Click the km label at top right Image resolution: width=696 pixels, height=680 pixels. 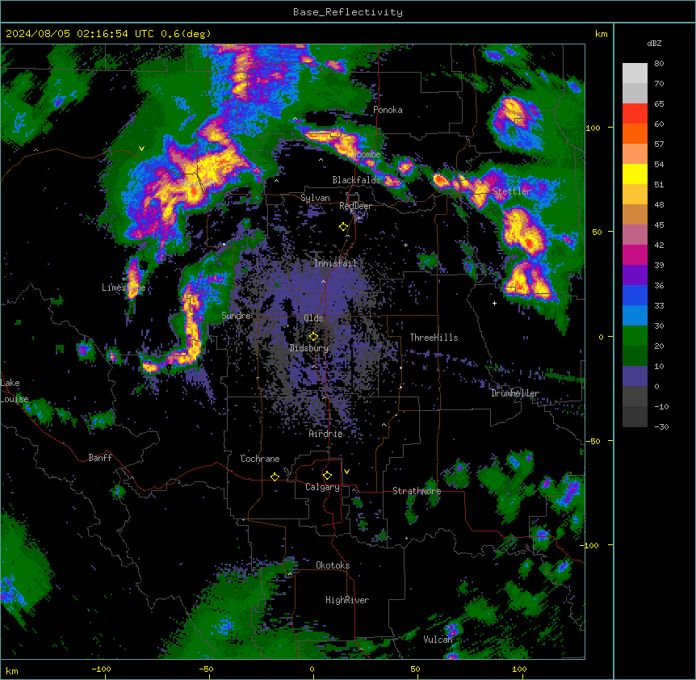pyautogui.click(x=601, y=34)
